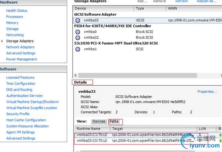Screen dimensions: 222x152
Task: Sort adapters by Device column
Action: point(104,8)
